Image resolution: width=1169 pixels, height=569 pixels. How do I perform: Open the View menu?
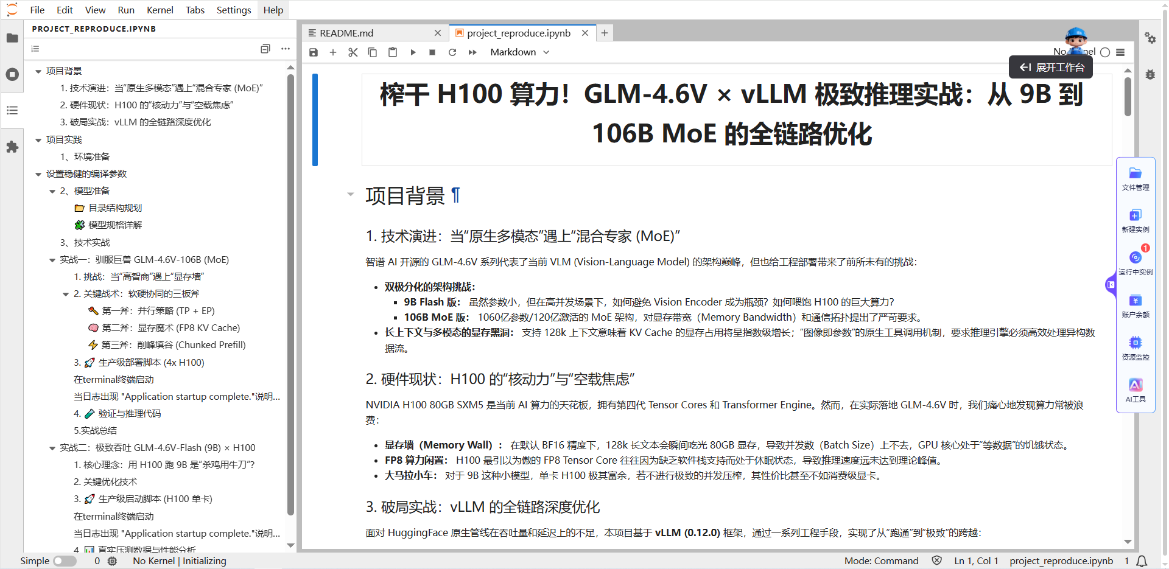95,10
